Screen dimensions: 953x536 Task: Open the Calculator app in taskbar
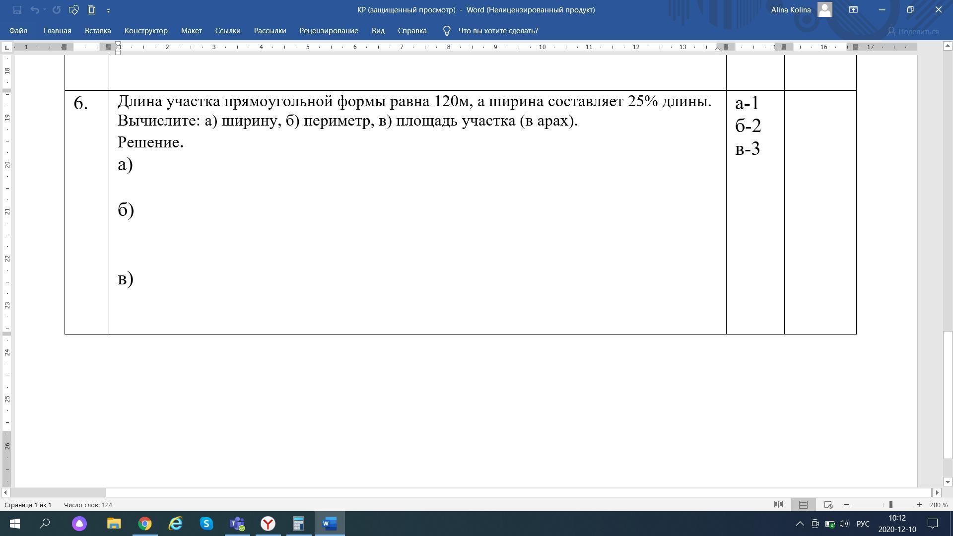click(x=298, y=524)
